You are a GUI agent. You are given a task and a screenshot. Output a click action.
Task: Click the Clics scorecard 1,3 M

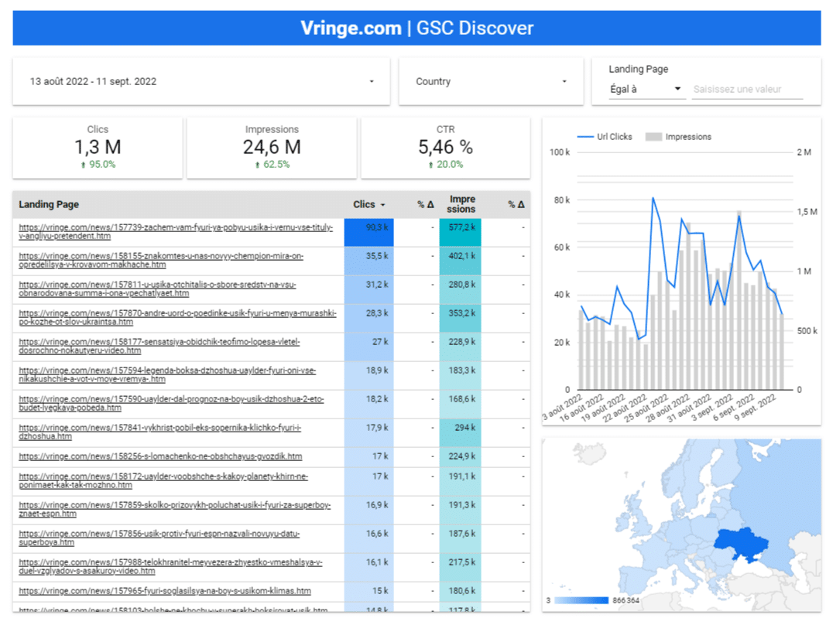pos(98,148)
